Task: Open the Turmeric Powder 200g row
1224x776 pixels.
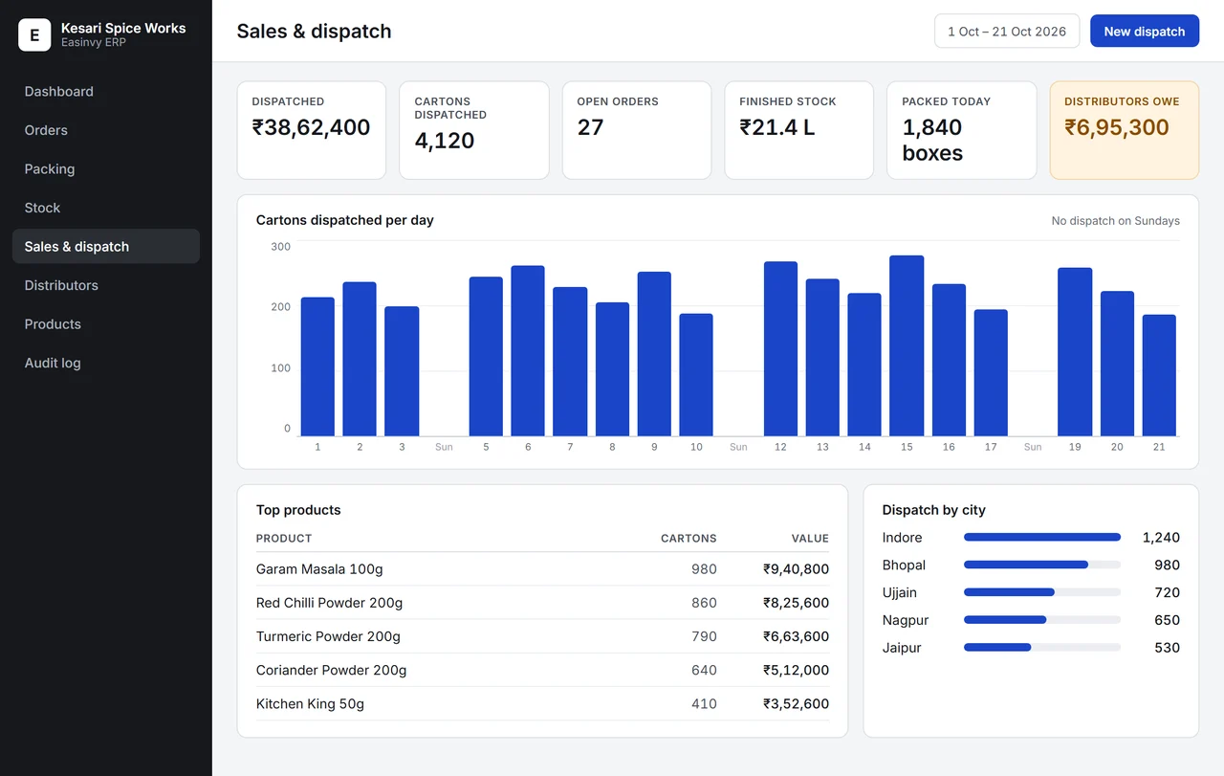Action: pyautogui.click(x=542, y=636)
